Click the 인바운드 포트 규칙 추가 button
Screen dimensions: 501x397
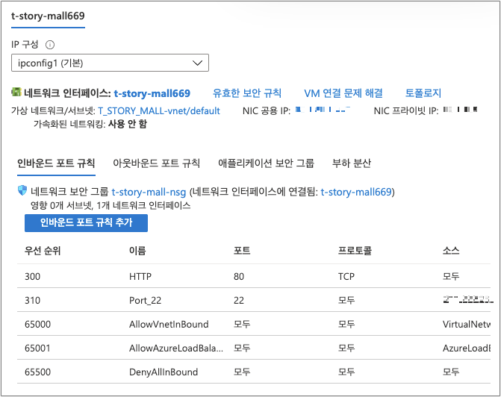(87, 222)
